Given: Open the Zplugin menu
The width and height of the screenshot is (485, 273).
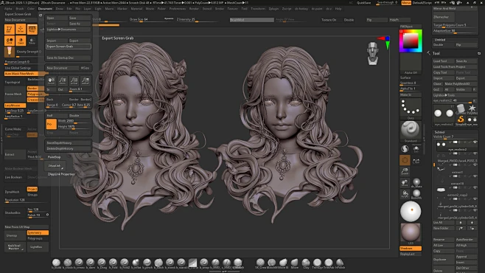Looking at the screenshot, I should pos(273,9).
